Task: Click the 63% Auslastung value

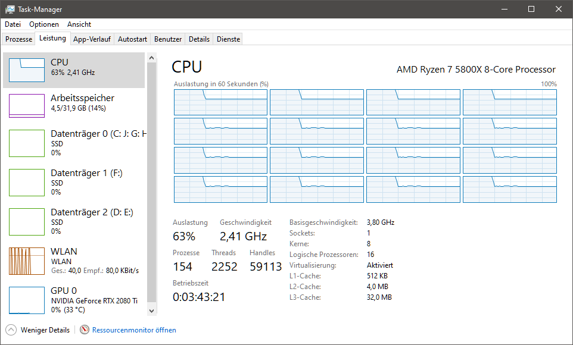Action: pyautogui.click(x=184, y=236)
